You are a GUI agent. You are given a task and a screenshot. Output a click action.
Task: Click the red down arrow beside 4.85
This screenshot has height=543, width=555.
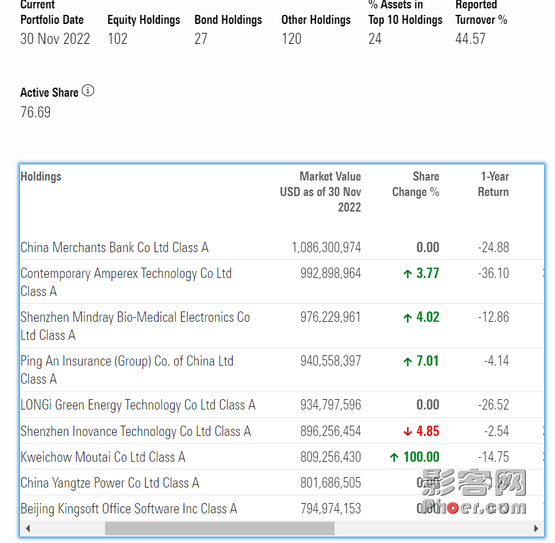coord(408,432)
